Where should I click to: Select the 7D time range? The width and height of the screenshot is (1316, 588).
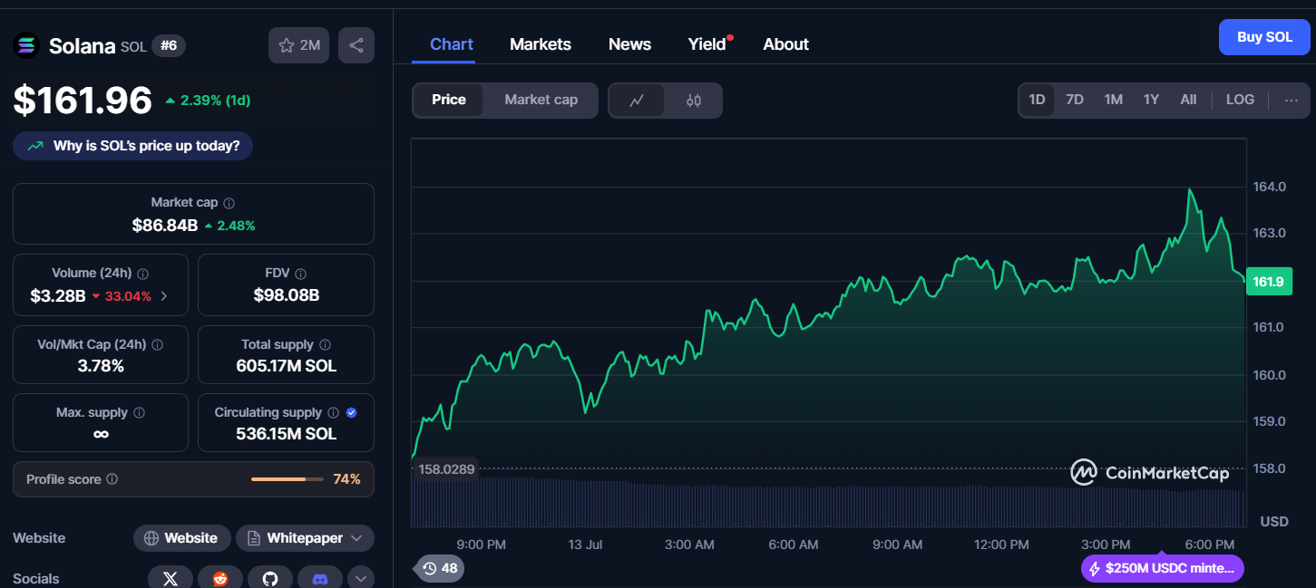point(1075,100)
